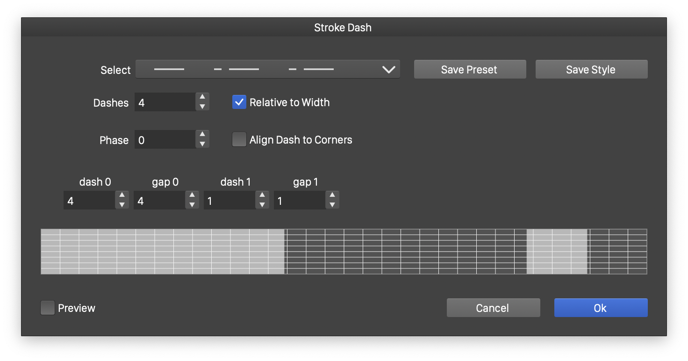
Task: Click Save Preset button
Action: (x=470, y=69)
